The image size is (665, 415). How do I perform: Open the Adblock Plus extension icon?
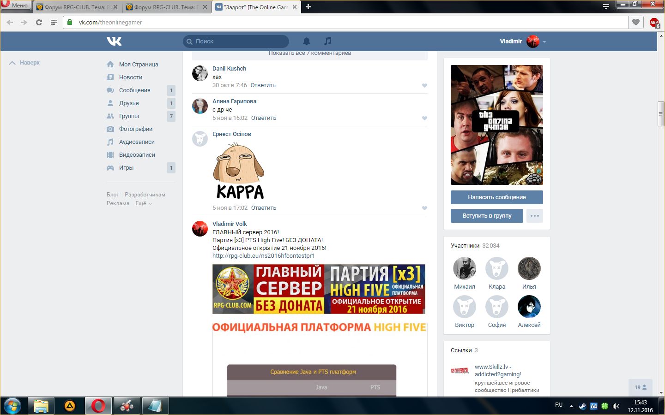[654, 22]
